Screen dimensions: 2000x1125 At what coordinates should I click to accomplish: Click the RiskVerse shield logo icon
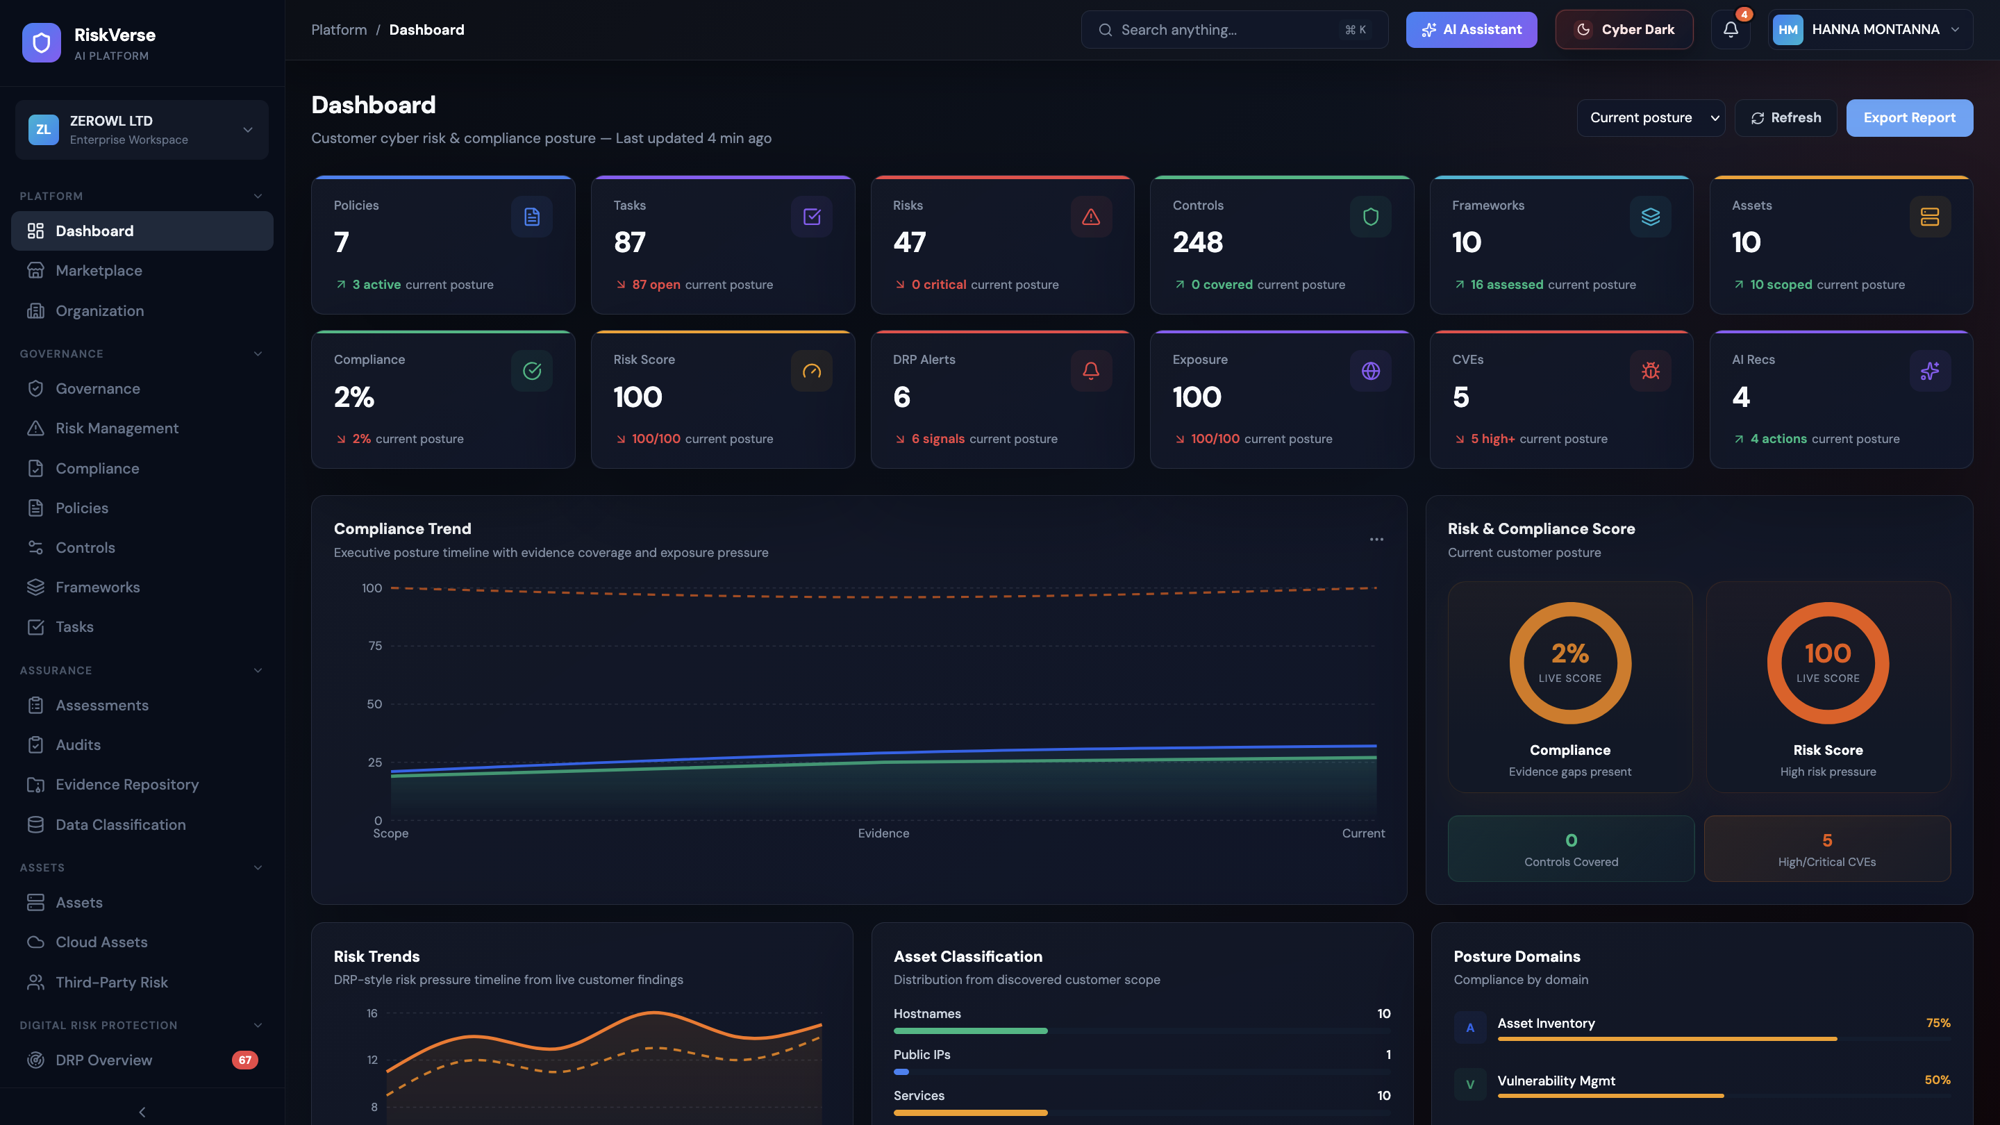tap(42, 42)
